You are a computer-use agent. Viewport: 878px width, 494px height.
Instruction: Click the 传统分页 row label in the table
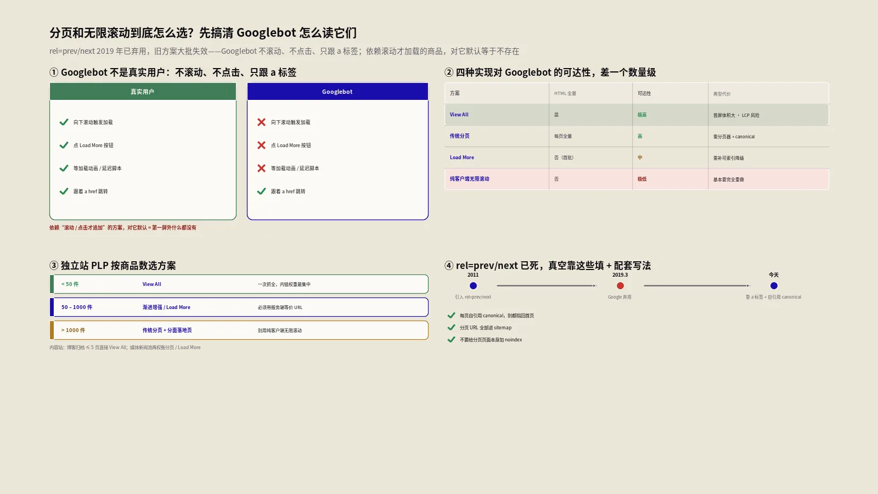tap(459, 136)
